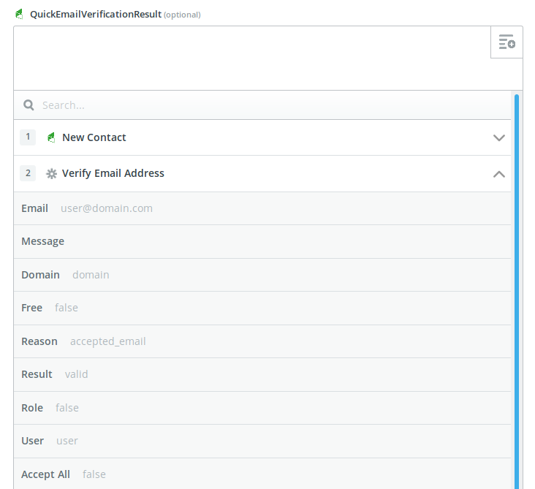Expand the New Contact step chevron
The width and height of the screenshot is (535, 489).
499,138
